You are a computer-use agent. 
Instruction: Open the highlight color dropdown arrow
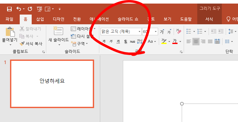click(169, 41)
